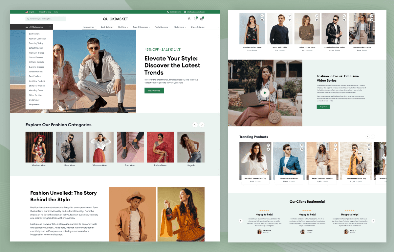Screen dimensions: 394x252
Task: Click the search magnifier icon
Action: 28,19
